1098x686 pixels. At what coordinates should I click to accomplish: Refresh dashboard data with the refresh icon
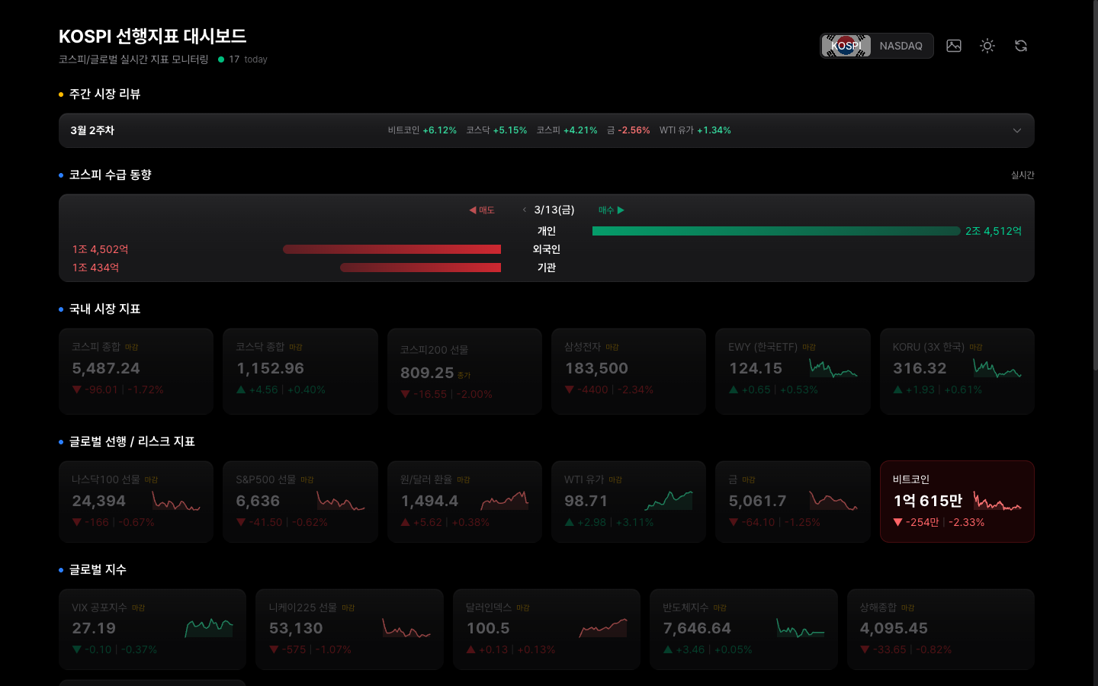pos(1020,46)
